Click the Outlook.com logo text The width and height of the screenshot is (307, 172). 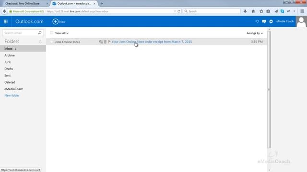(29, 21)
